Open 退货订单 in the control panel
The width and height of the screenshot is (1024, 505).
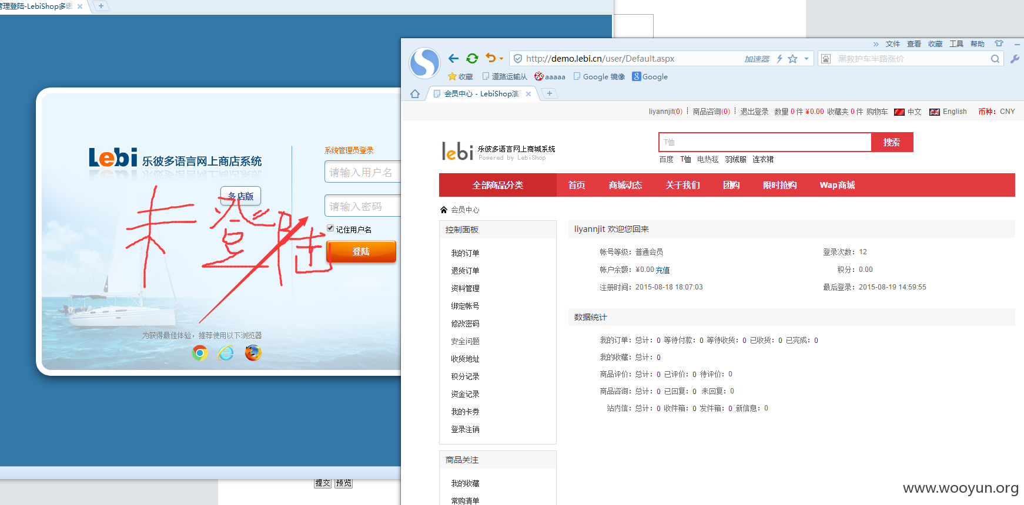[465, 271]
